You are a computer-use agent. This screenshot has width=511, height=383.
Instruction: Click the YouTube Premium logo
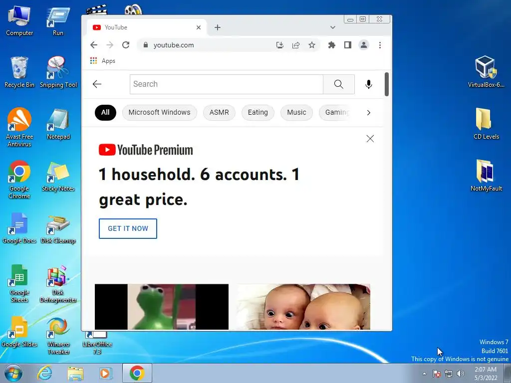point(146,150)
